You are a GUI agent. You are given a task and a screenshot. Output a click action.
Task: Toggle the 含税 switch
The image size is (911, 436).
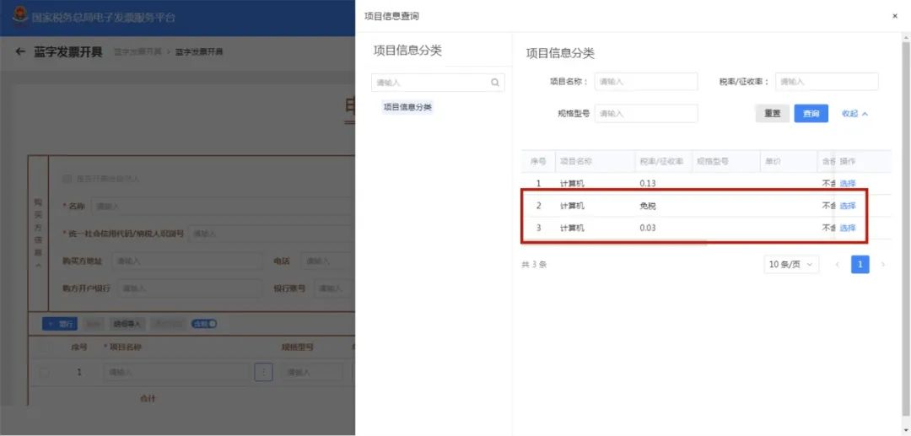click(204, 324)
